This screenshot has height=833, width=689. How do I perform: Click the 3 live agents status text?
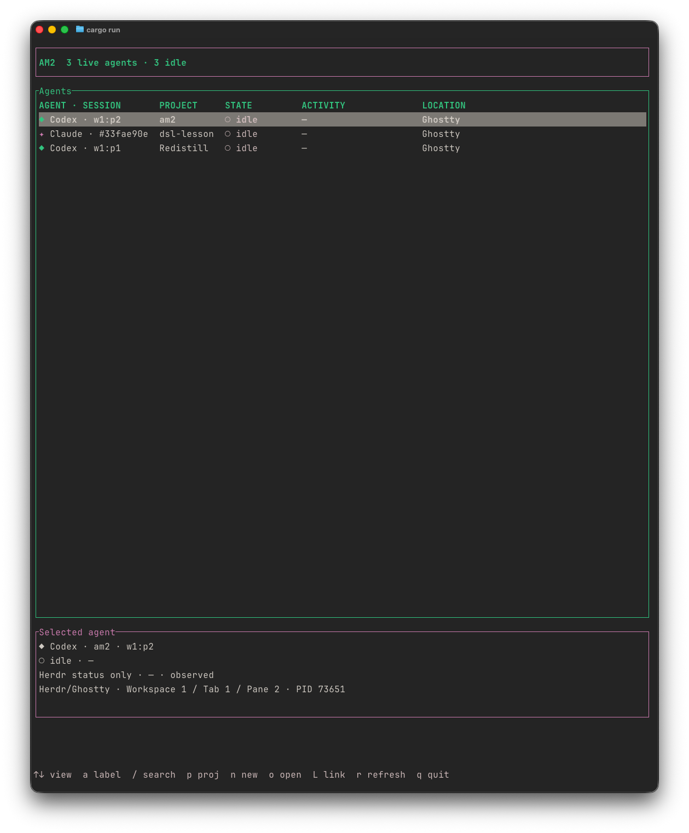(x=102, y=62)
